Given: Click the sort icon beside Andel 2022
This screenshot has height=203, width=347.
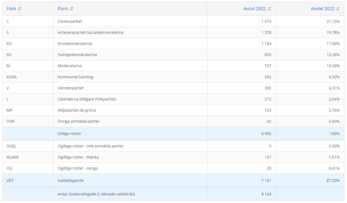Looking at the screenshot, I should click(x=338, y=8).
